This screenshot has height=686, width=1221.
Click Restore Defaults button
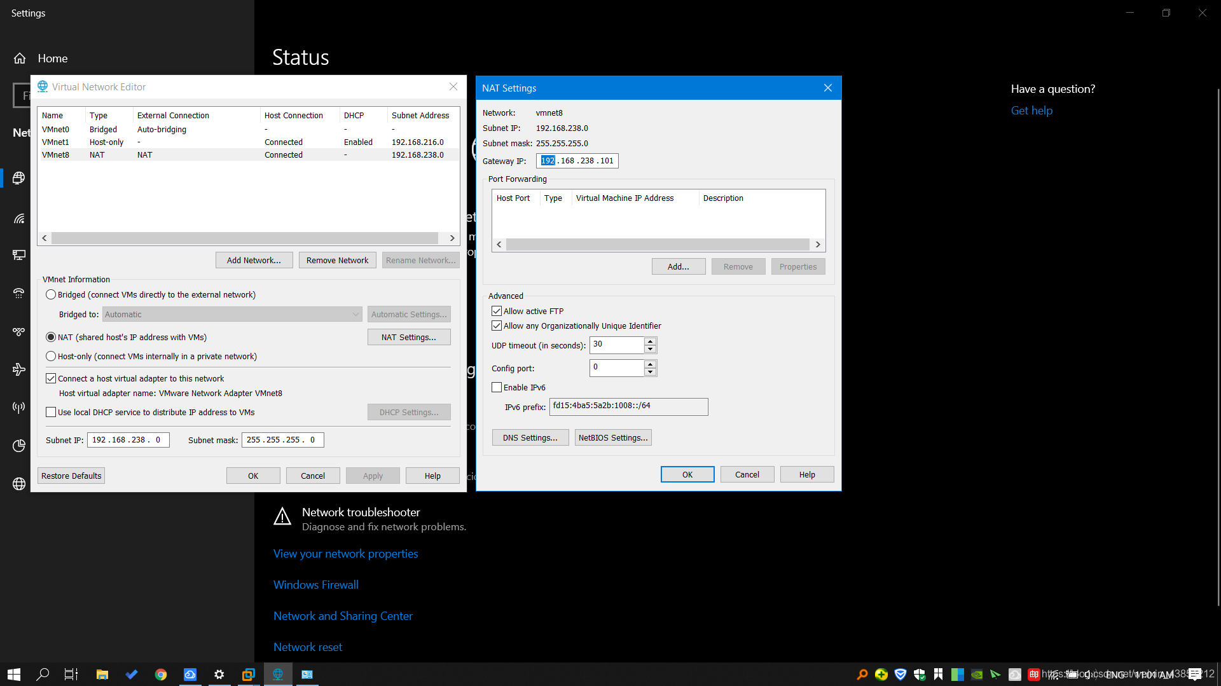[x=71, y=476]
